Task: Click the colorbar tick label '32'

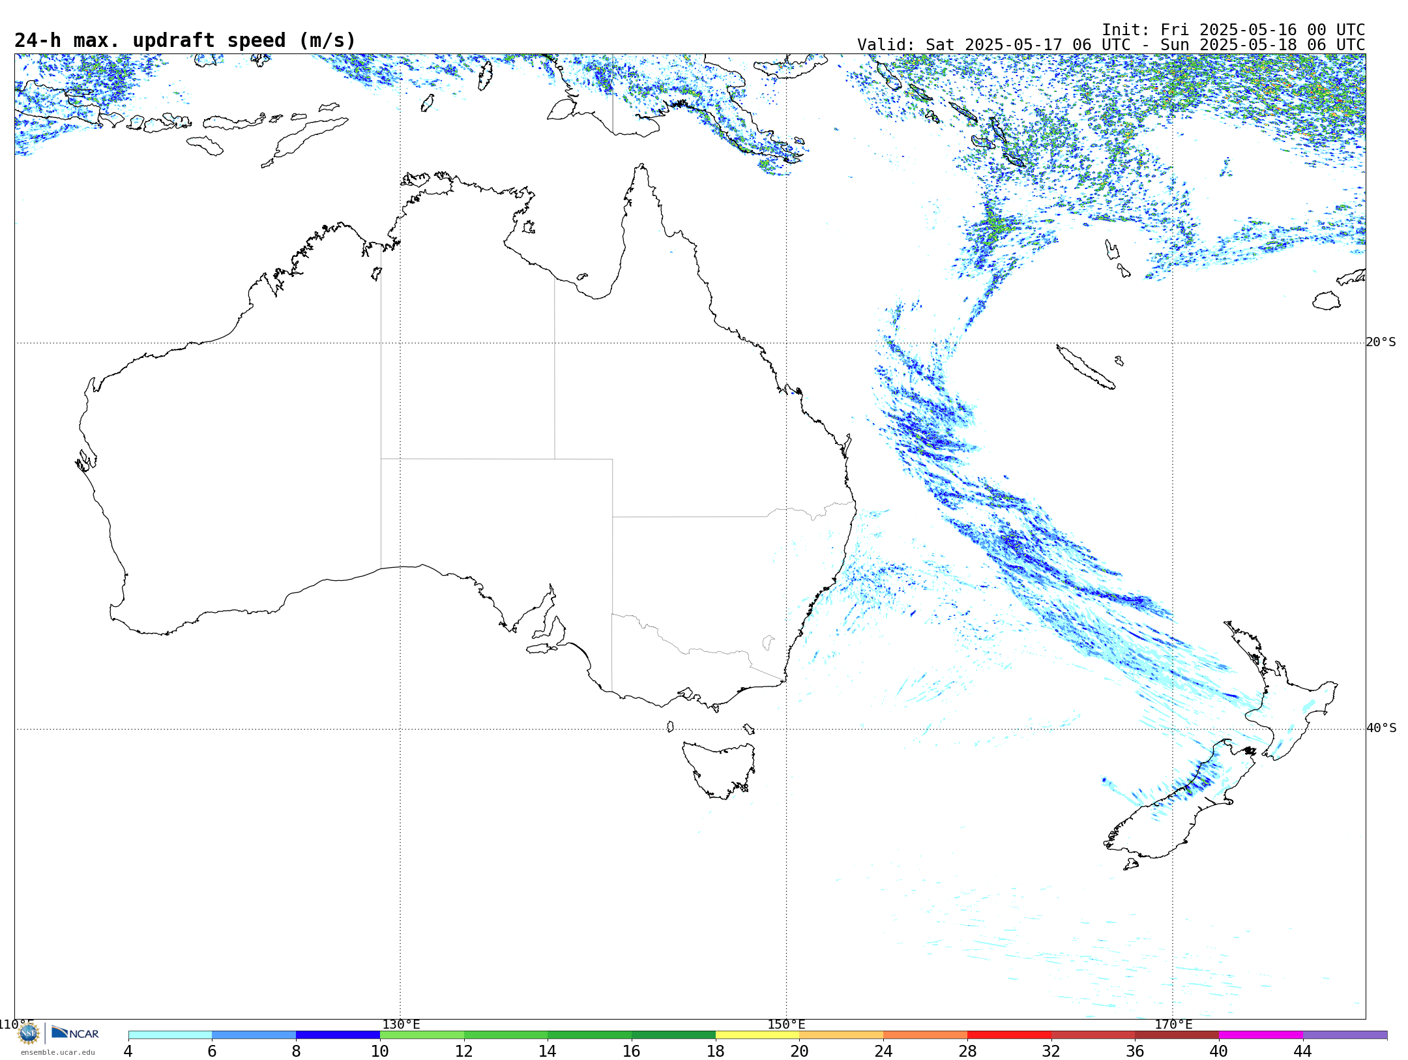Action: pyautogui.click(x=1051, y=1052)
